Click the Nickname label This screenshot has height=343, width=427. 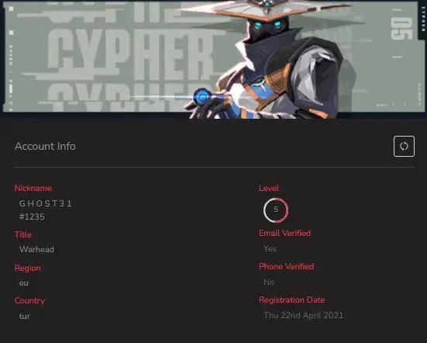[33, 188]
